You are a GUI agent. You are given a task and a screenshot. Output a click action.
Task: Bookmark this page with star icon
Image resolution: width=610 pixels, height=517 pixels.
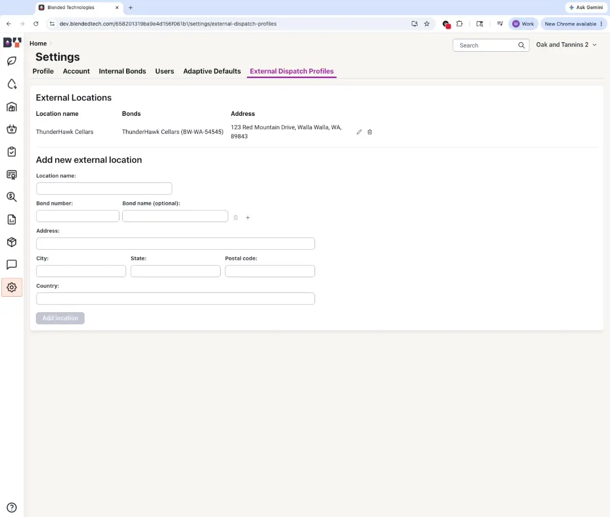coord(427,23)
